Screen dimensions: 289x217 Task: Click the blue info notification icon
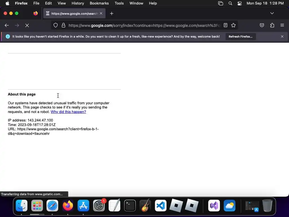click(x=8, y=36)
